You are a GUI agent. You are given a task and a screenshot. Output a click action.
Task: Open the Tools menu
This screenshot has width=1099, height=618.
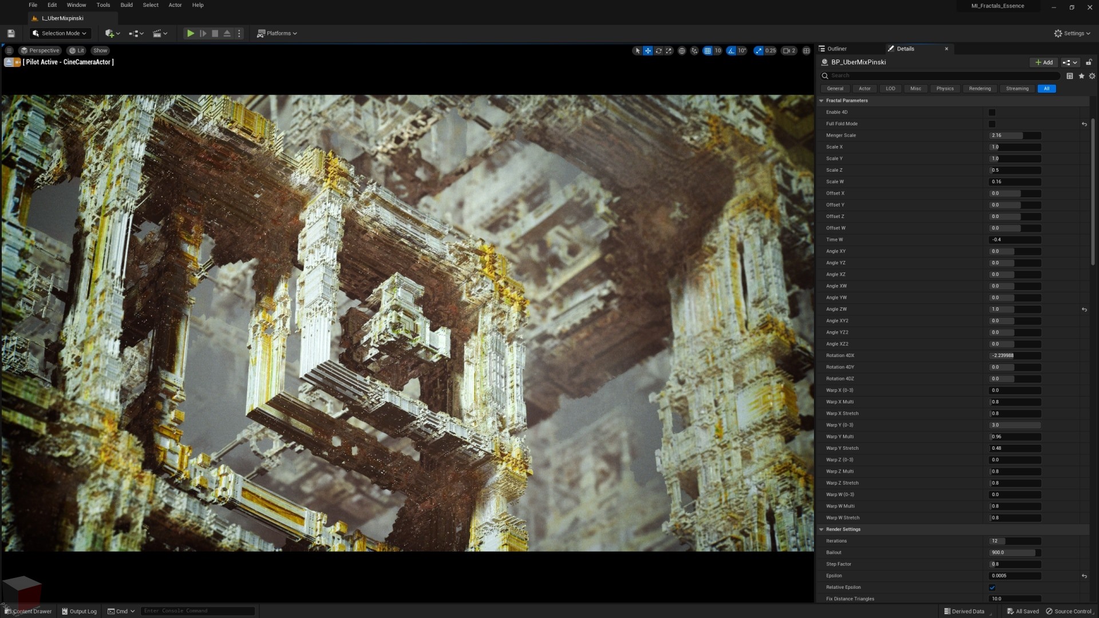coord(103,5)
